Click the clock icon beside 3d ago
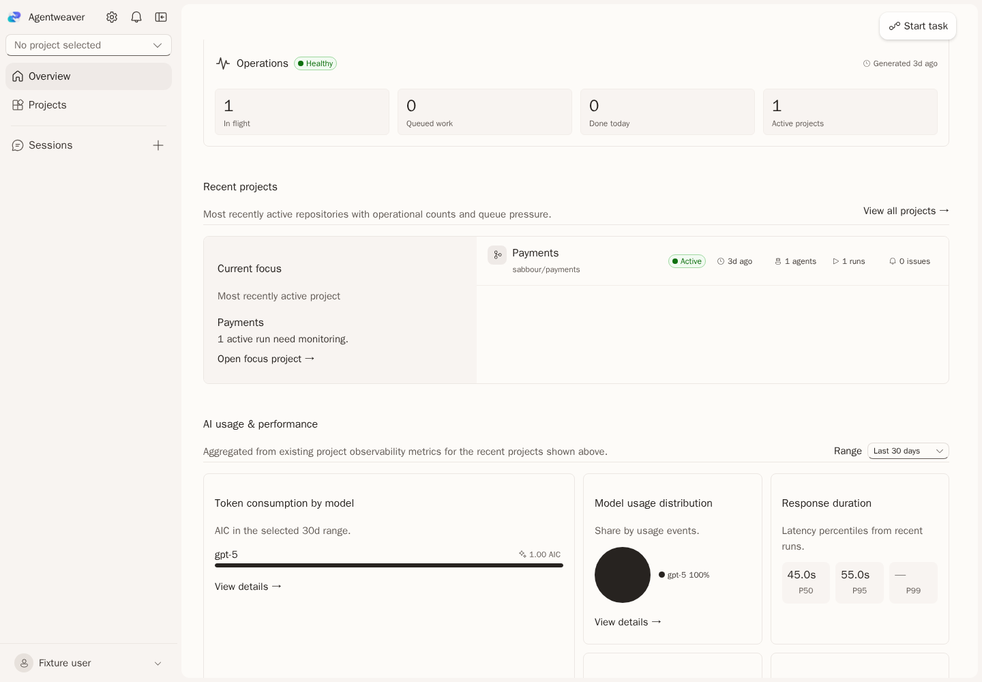982x682 pixels. point(721,261)
